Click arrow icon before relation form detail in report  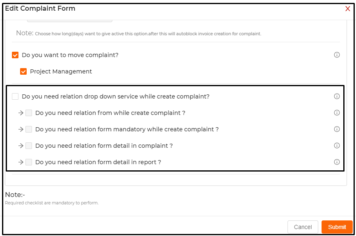tap(21, 162)
